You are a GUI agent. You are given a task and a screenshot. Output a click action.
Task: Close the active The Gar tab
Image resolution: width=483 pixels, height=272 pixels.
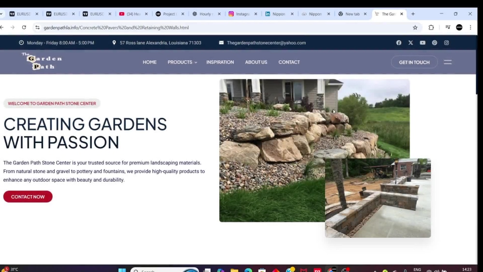tap(402, 14)
